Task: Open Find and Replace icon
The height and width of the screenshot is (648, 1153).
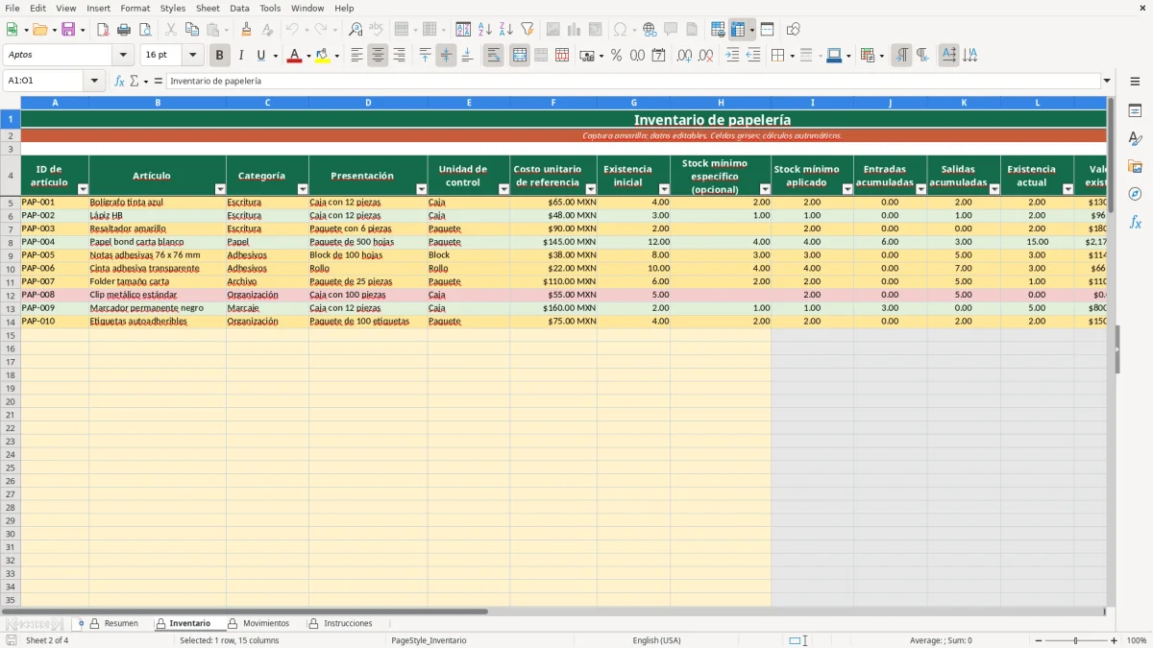Action: pos(356,30)
